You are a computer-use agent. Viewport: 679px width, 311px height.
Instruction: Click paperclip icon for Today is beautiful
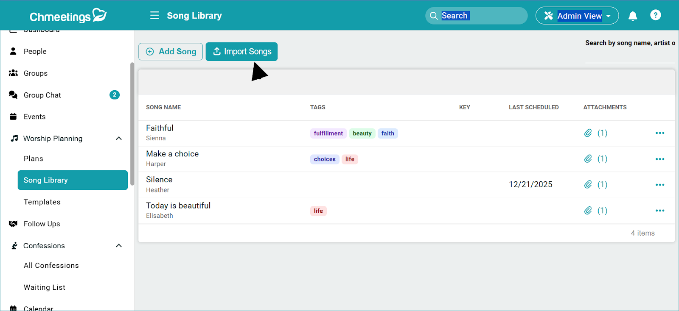tap(588, 211)
